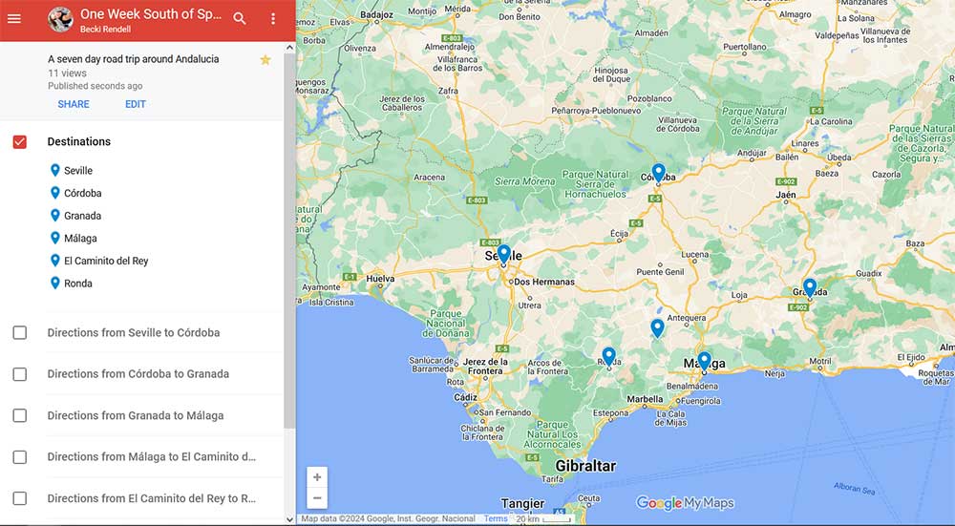
Task: Click Directions from Granada to Málaga title
Action: tap(136, 415)
